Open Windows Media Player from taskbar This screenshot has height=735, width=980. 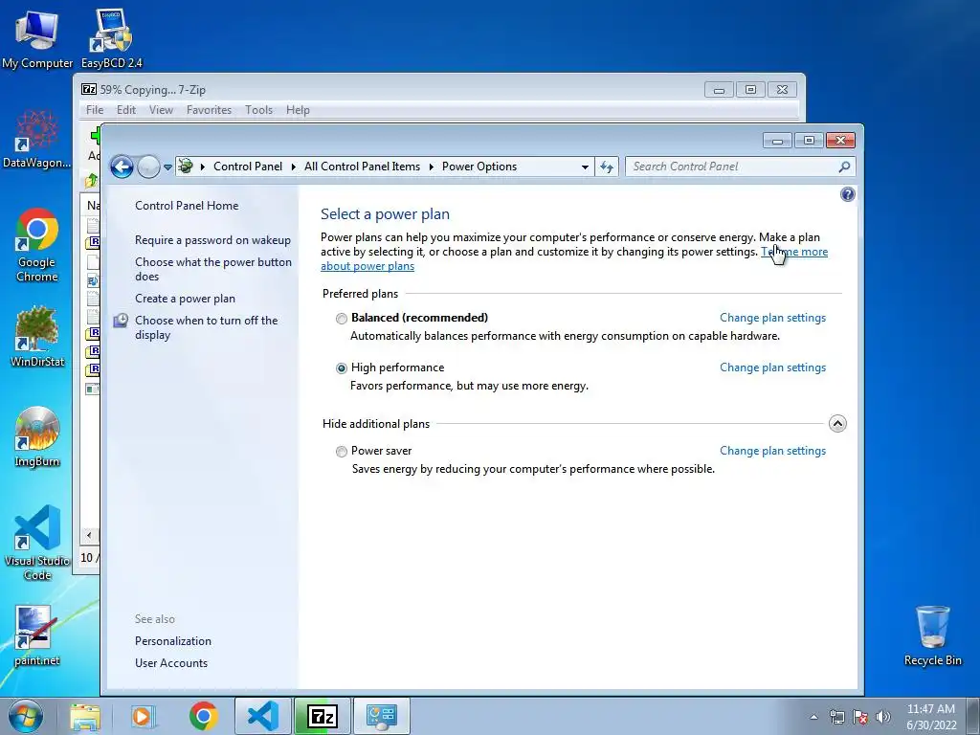(x=144, y=716)
